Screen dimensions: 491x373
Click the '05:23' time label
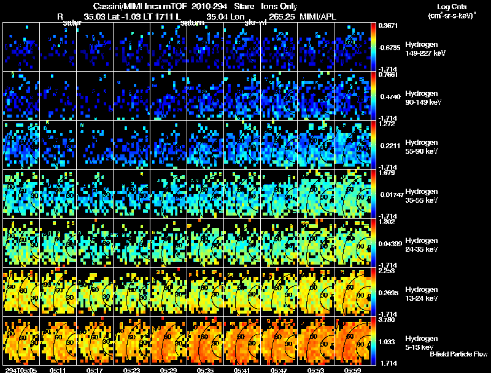click(x=131, y=370)
